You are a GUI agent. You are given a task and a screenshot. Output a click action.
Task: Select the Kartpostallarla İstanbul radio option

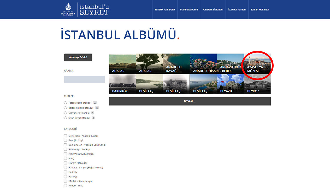point(66,108)
